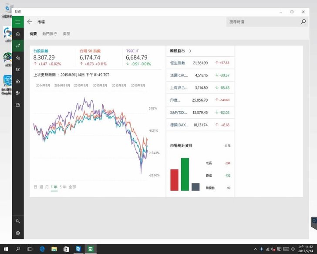Switch to the 商品 tab
Image resolution: width=317 pixels, height=254 pixels.
(67, 34)
